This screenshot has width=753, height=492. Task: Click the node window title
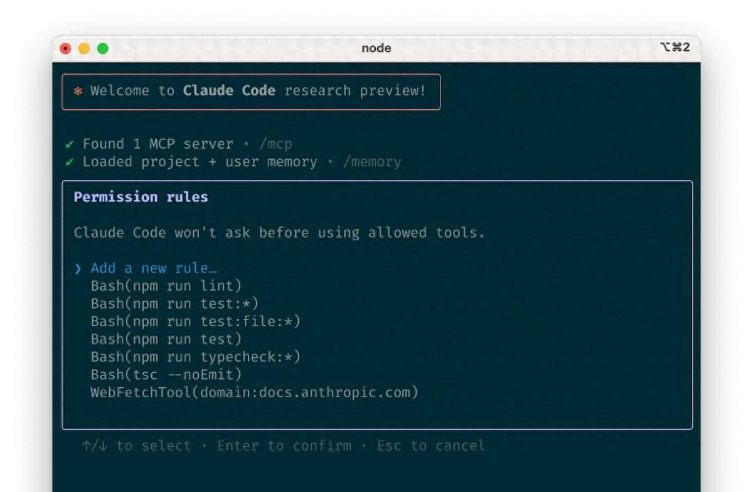[376, 48]
